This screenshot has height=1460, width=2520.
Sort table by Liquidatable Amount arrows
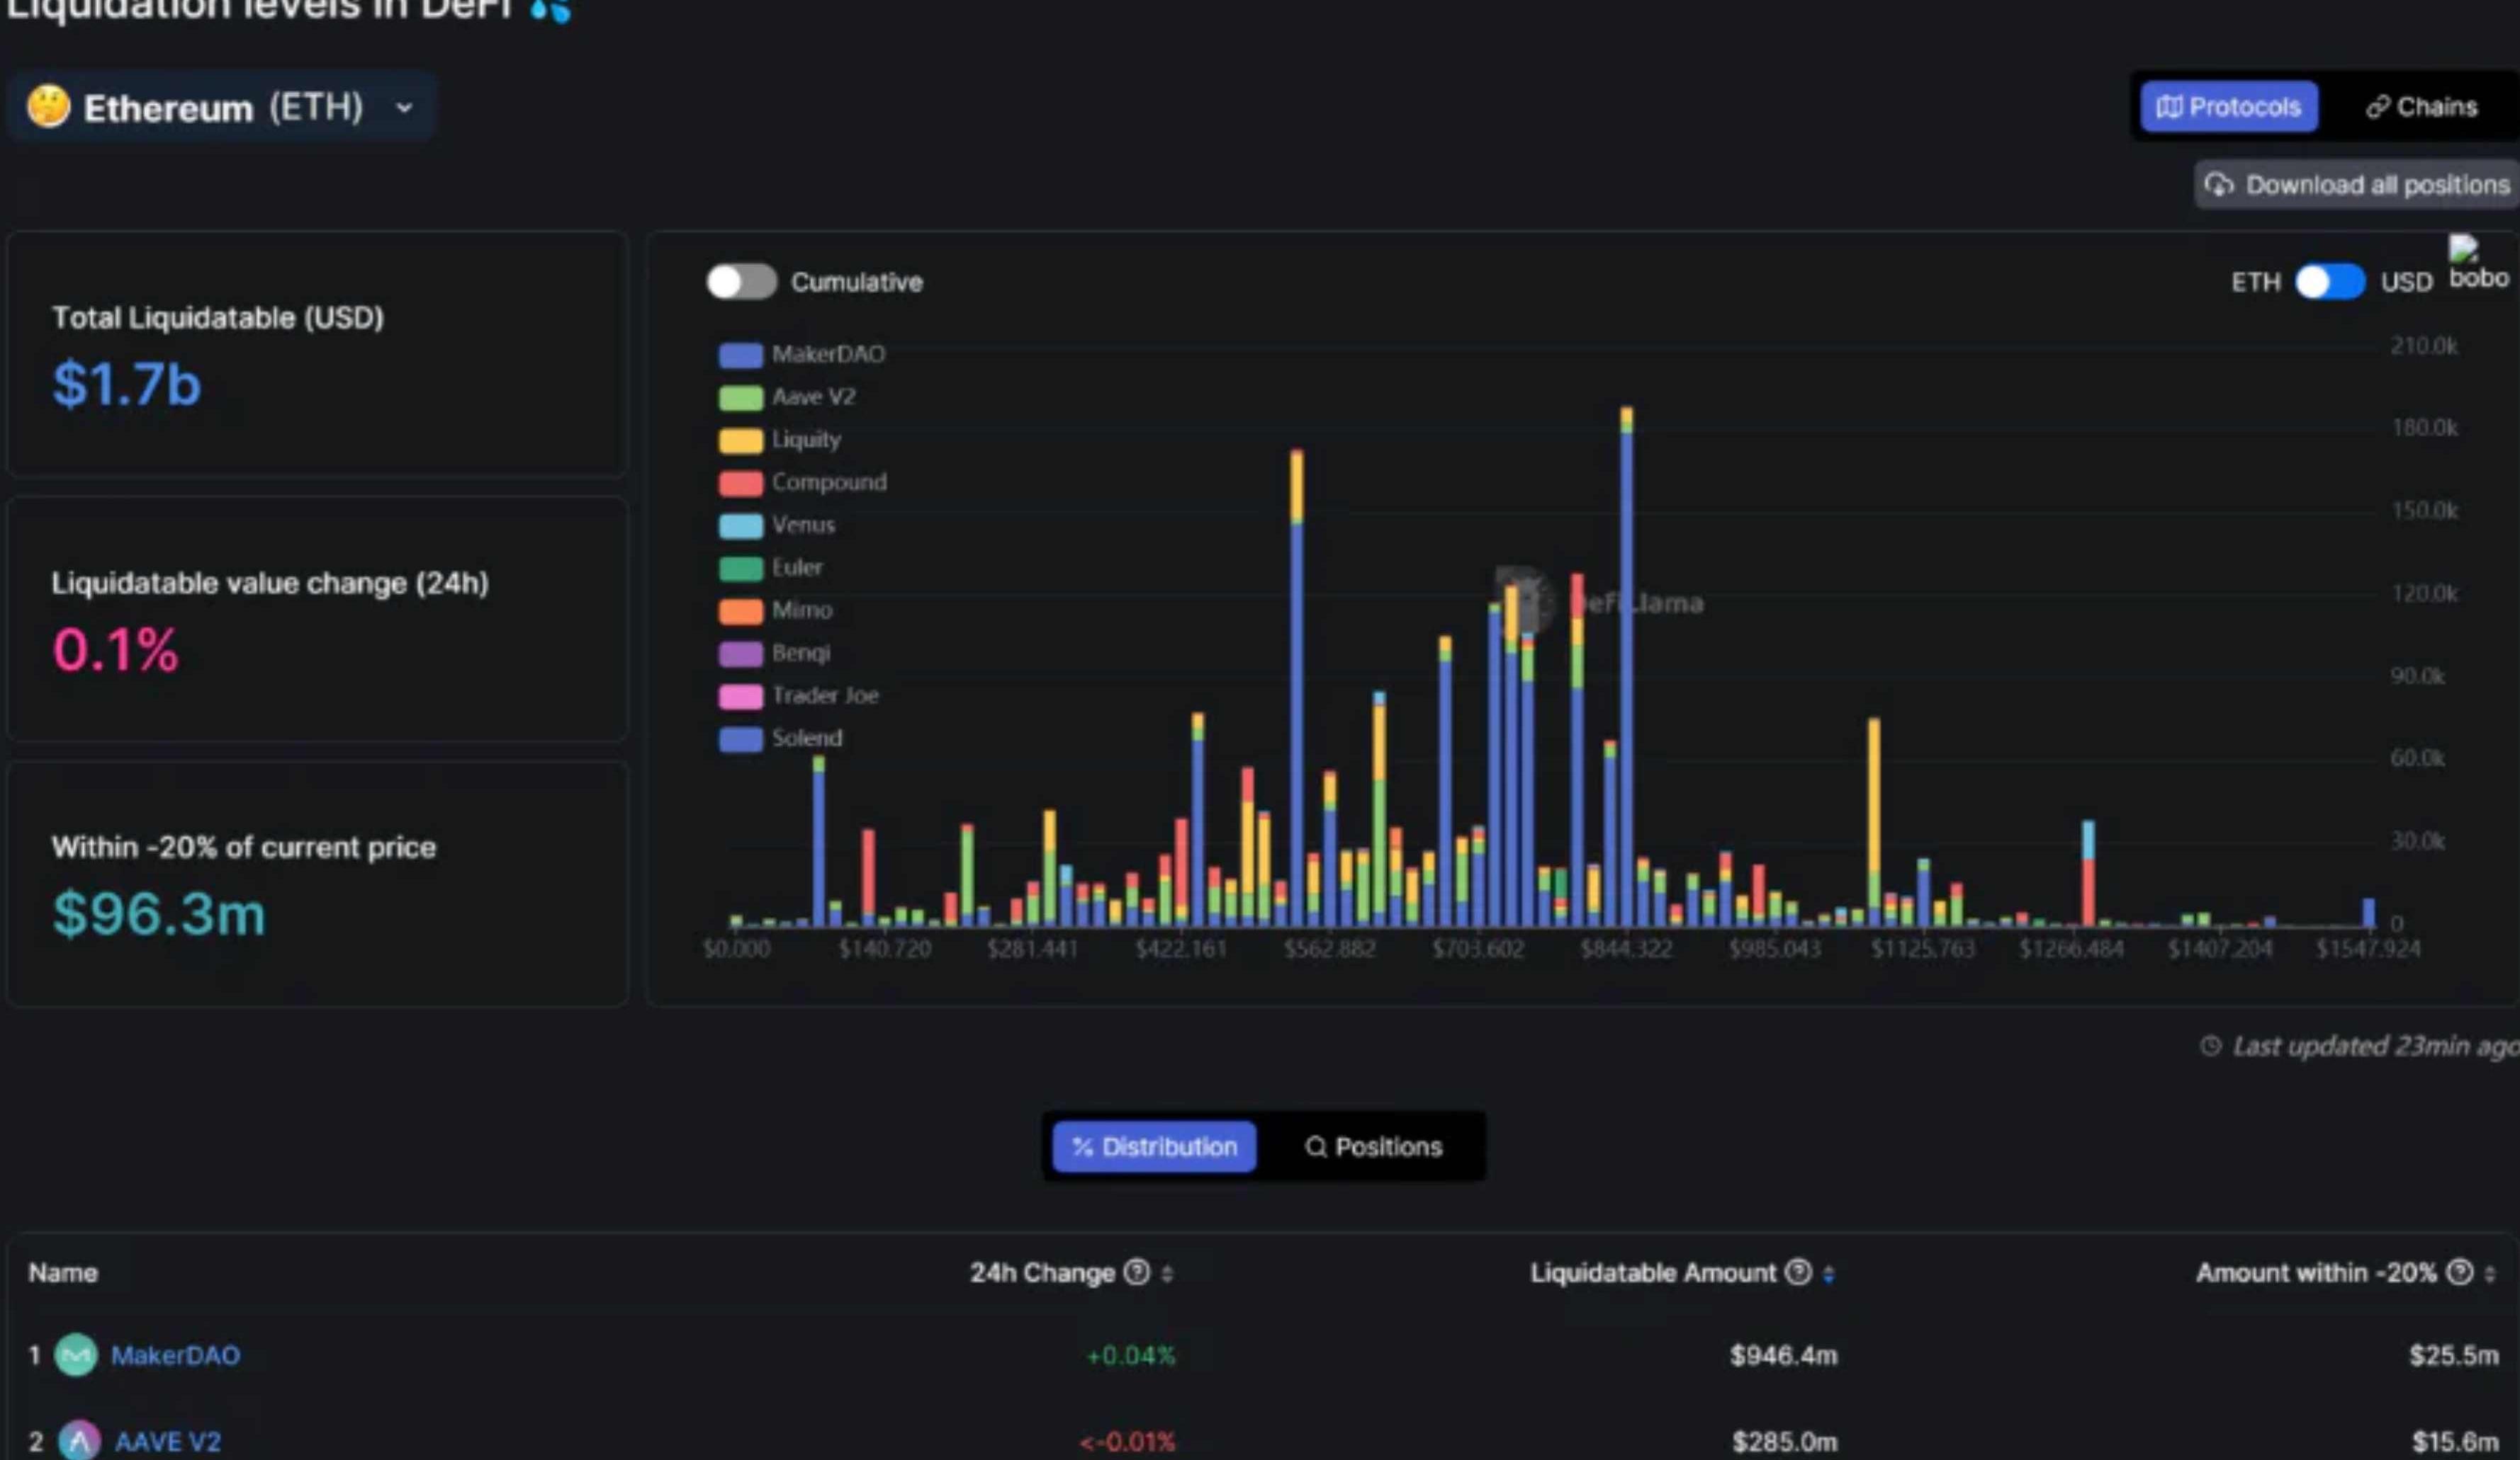[x=1828, y=1274]
